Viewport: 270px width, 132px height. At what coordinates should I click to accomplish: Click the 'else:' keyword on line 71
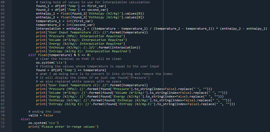click(25, 119)
